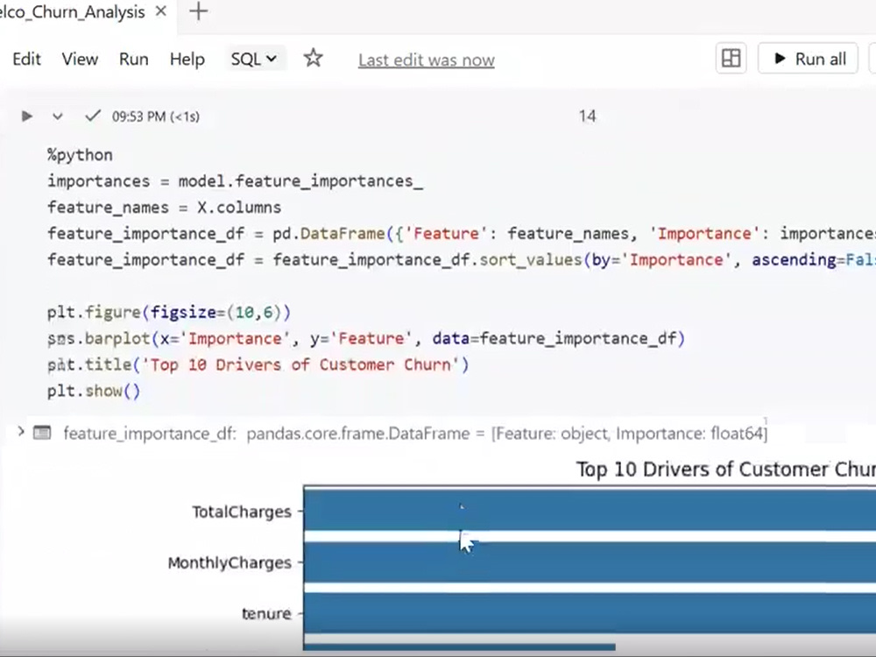This screenshot has height=657, width=876.
Task: Click the sns.barplot code line
Action: pyautogui.click(x=366, y=338)
